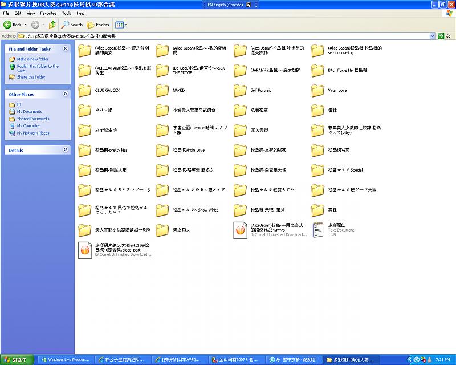Collapse the File and Folder Tasks panel
This screenshot has width=456, height=365.
pos(66,49)
